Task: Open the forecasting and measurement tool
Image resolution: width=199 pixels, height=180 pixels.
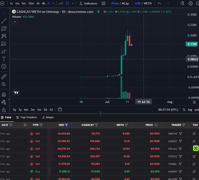Action: (4, 44)
